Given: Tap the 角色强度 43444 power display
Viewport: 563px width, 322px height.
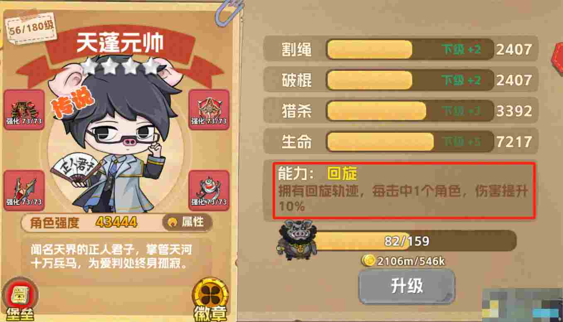Looking at the screenshot, I should (x=84, y=223).
